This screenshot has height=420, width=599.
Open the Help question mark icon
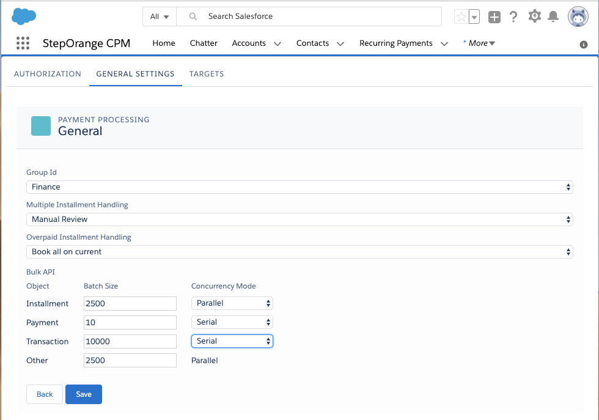tap(513, 17)
